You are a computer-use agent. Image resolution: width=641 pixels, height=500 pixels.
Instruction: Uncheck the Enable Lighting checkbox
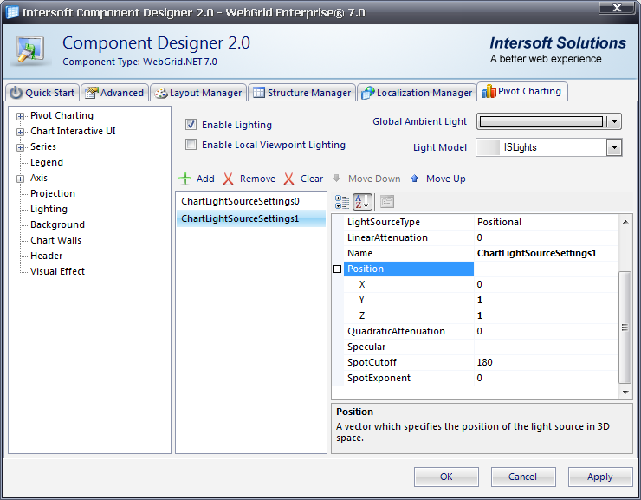click(191, 125)
